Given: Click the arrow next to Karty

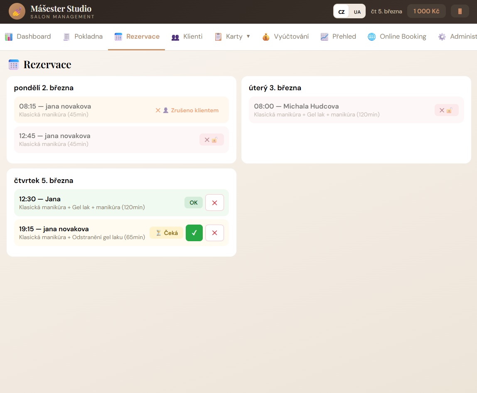Looking at the screenshot, I should pyautogui.click(x=248, y=36).
